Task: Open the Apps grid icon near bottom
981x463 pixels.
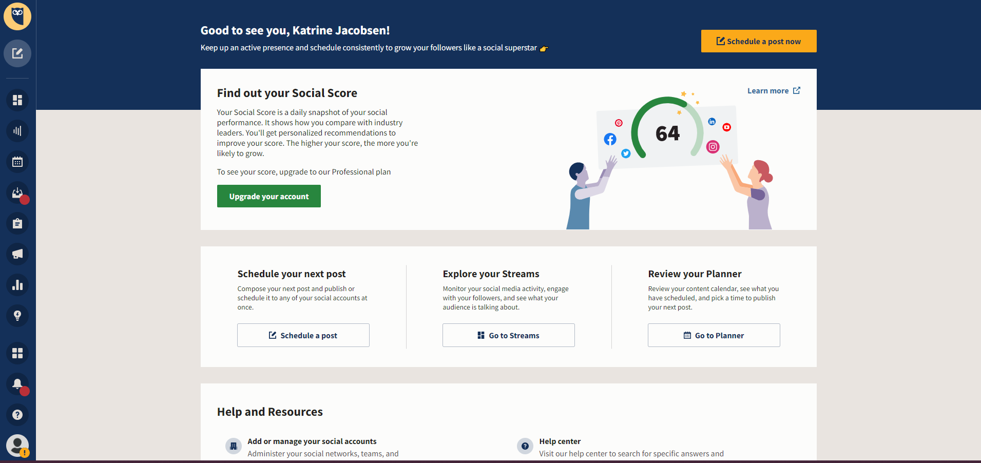Action: click(17, 353)
